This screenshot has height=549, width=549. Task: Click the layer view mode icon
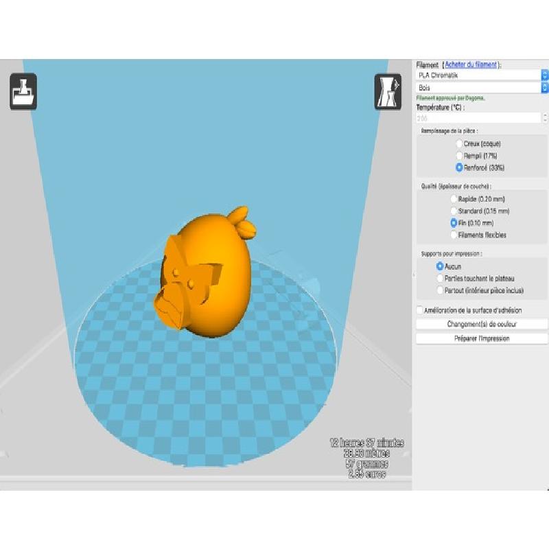[388, 92]
